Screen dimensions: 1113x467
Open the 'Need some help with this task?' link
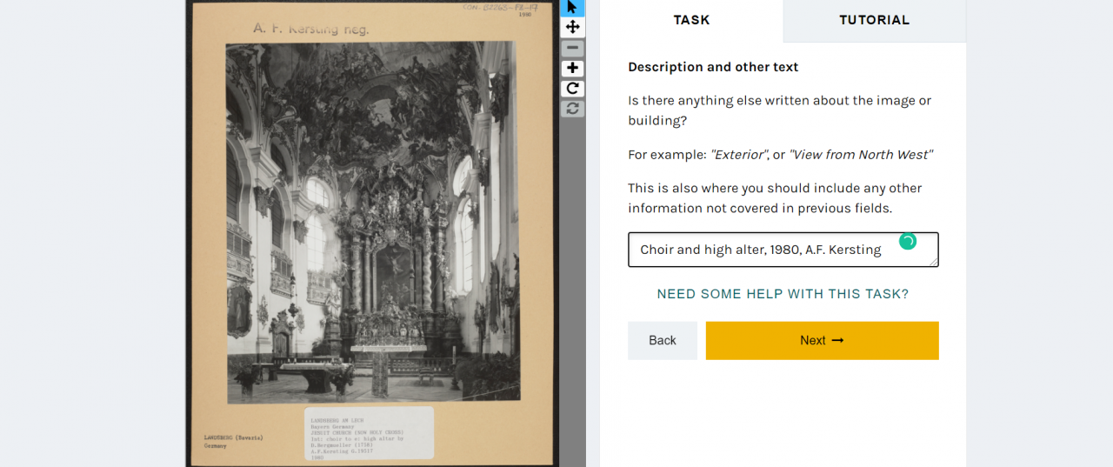pyautogui.click(x=783, y=294)
